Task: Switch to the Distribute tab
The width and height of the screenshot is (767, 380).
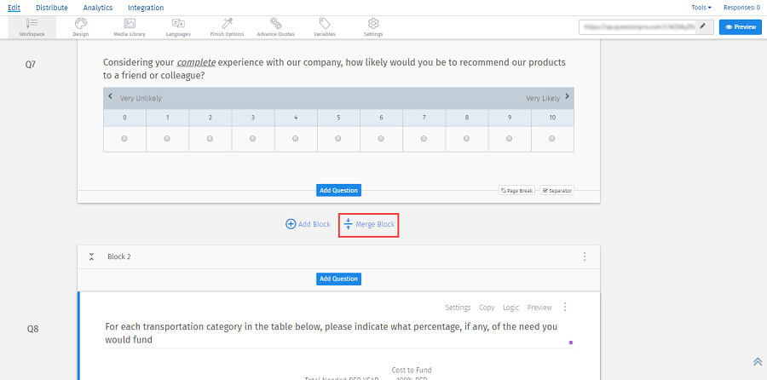Action: [x=52, y=8]
